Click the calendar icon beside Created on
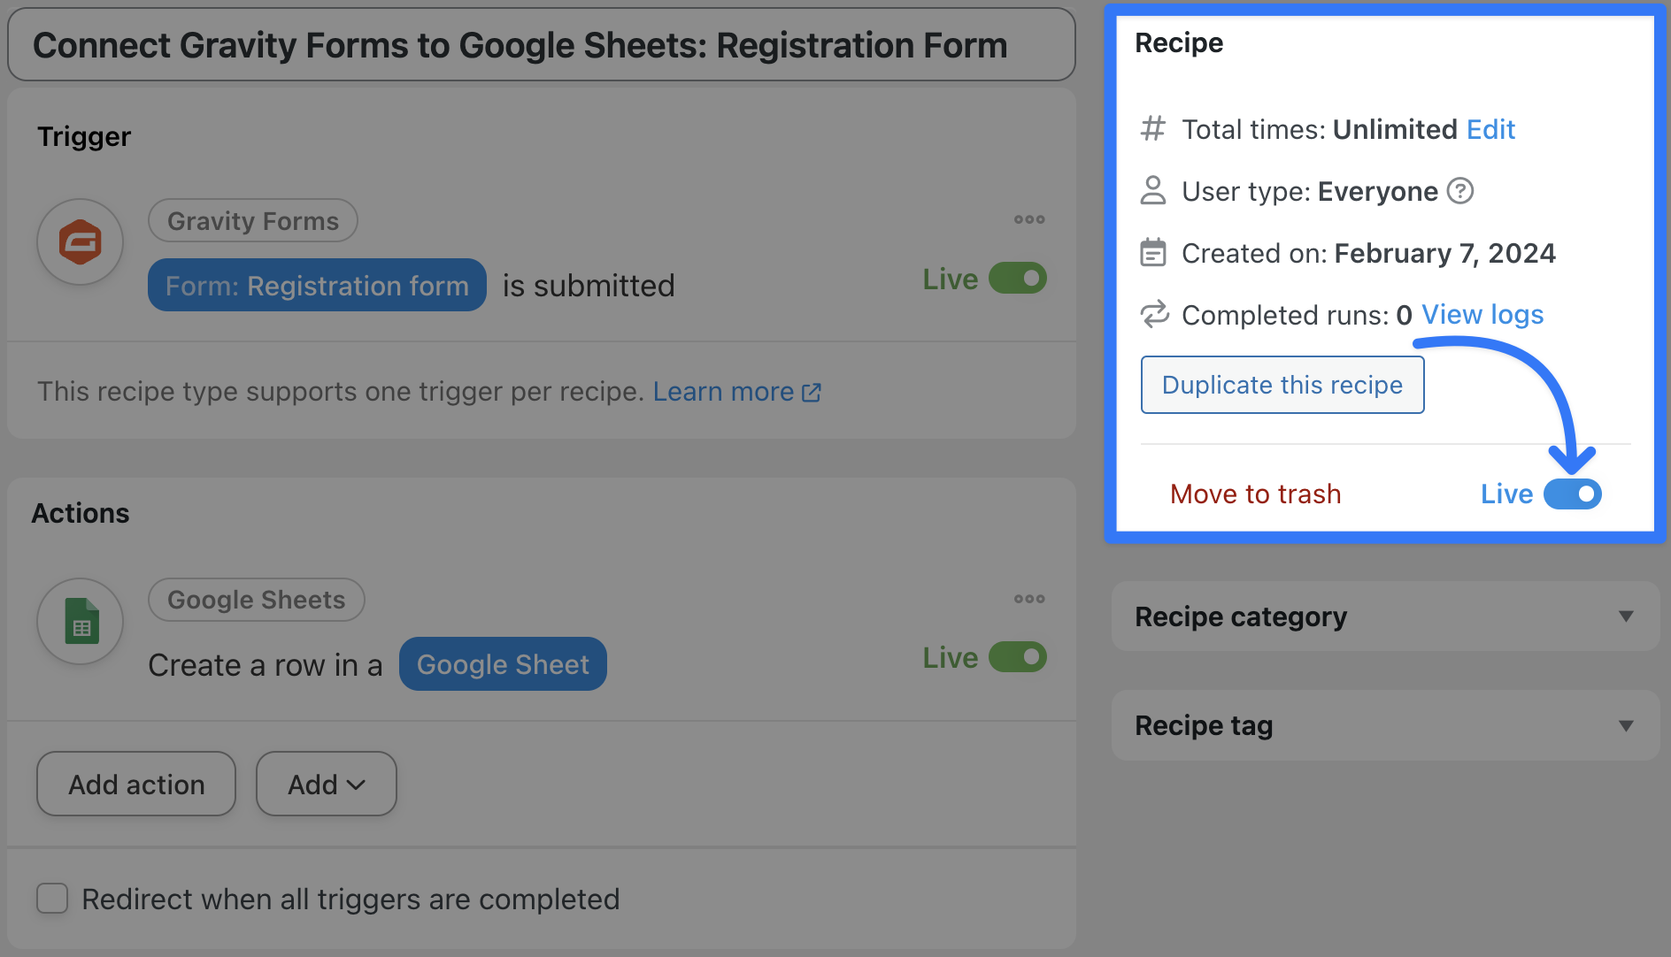 tap(1152, 253)
